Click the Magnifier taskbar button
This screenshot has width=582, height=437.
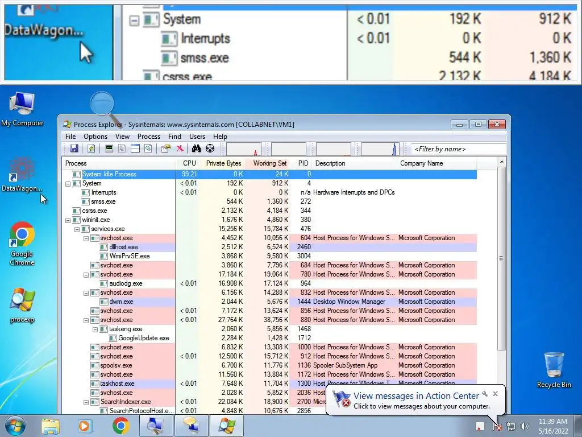click(156, 426)
